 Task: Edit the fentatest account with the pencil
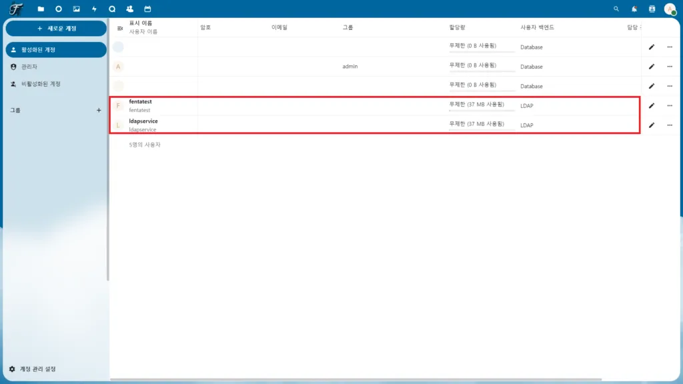(x=652, y=105)
